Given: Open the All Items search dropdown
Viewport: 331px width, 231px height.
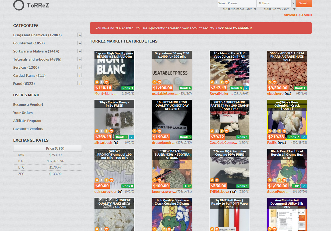Looking at the screenshot, I should tap(276, 3).
